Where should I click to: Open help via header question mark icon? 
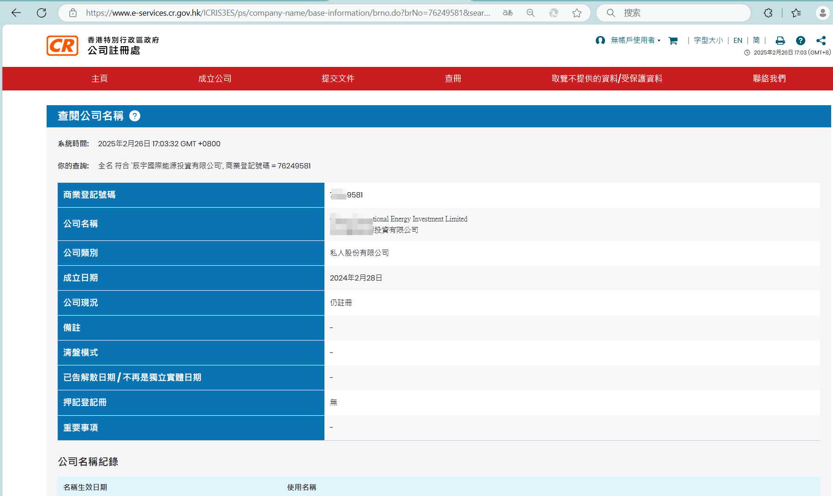(801, 41)
